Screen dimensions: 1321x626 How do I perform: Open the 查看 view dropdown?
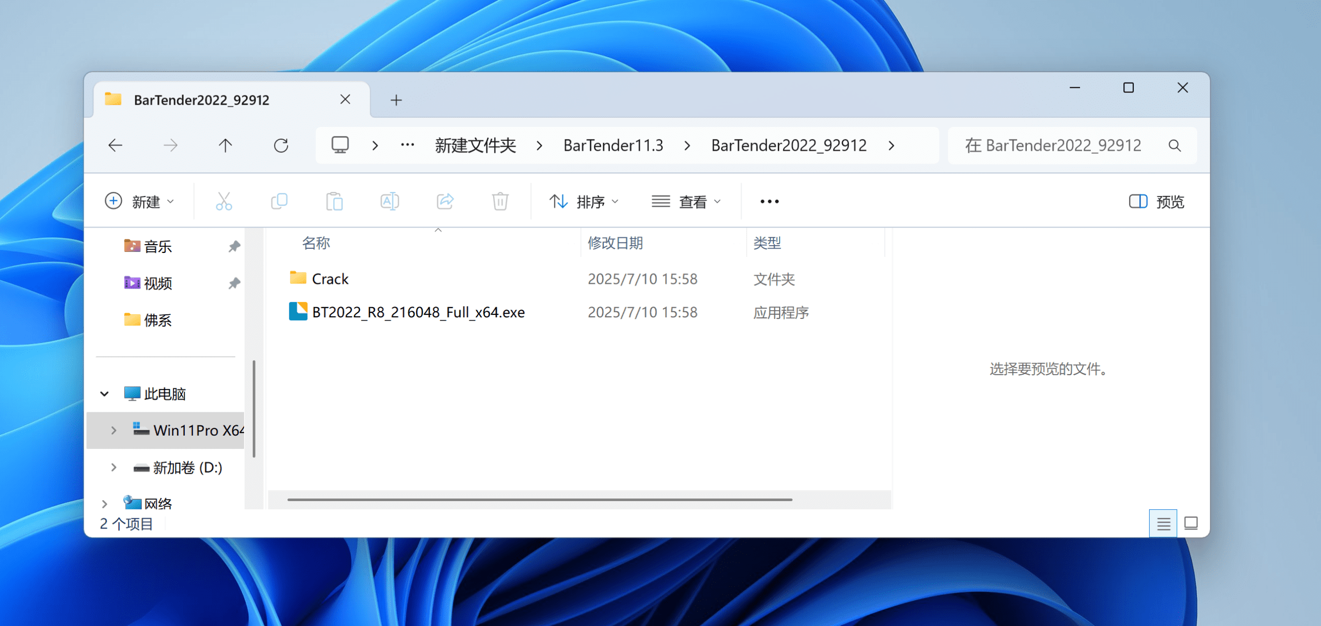pos(686,201)
